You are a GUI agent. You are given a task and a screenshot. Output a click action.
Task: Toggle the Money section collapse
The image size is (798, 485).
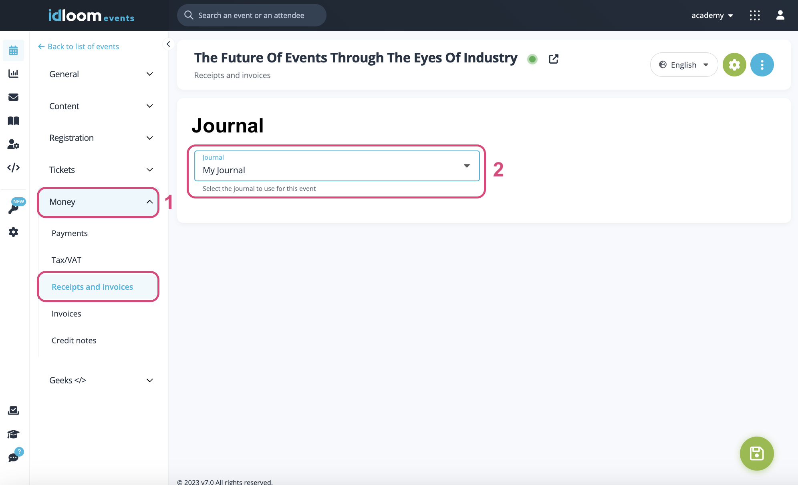click(149, 201)
